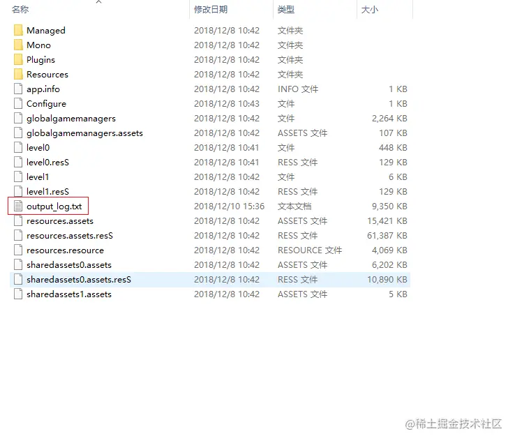Image resolution: width=515 pixels, height=443 pixels.
Task: Sort by the 修改日期 column header
Action: [211, 10]
